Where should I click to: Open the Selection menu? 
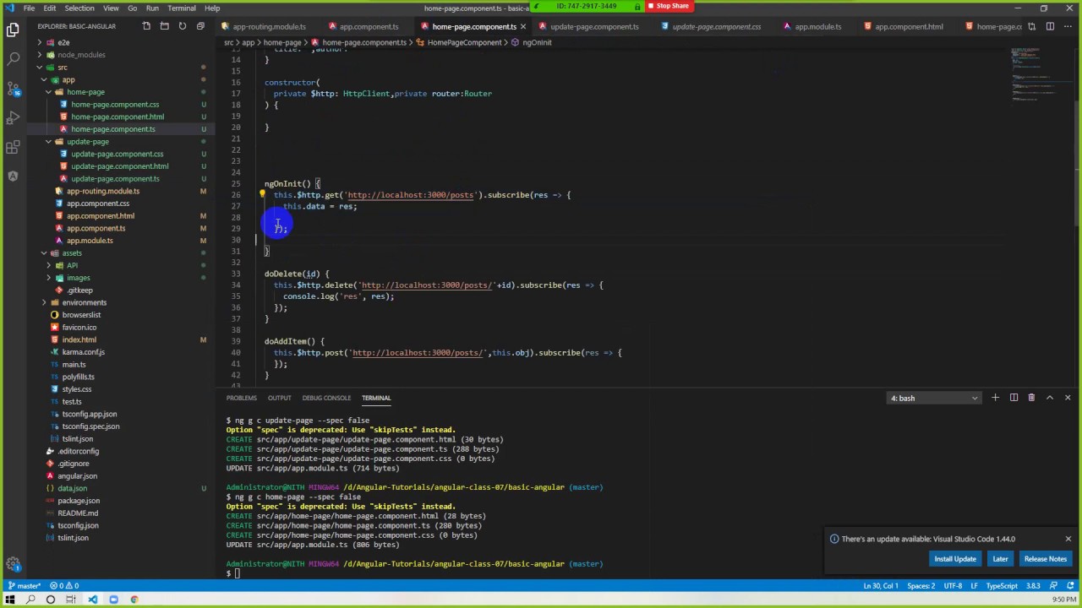(x=79, y=8)
